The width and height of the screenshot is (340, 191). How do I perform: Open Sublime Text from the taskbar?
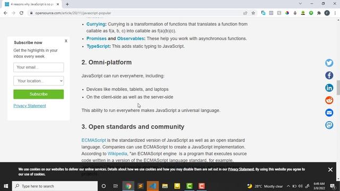coord(140,186)
